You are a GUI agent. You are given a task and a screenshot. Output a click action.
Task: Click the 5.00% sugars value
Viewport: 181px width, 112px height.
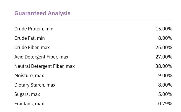(165, 94)
